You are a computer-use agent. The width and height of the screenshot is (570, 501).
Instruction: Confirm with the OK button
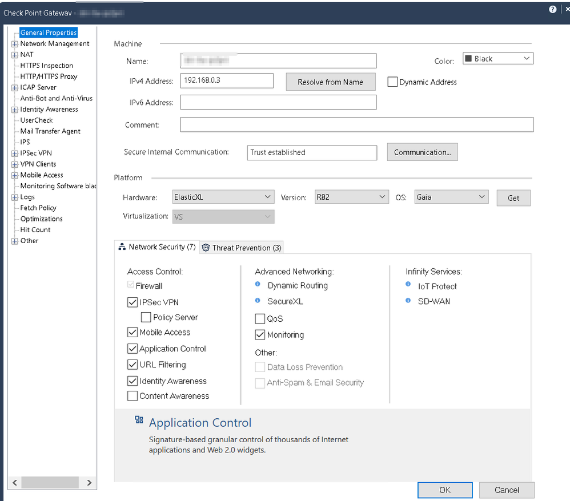445,490
